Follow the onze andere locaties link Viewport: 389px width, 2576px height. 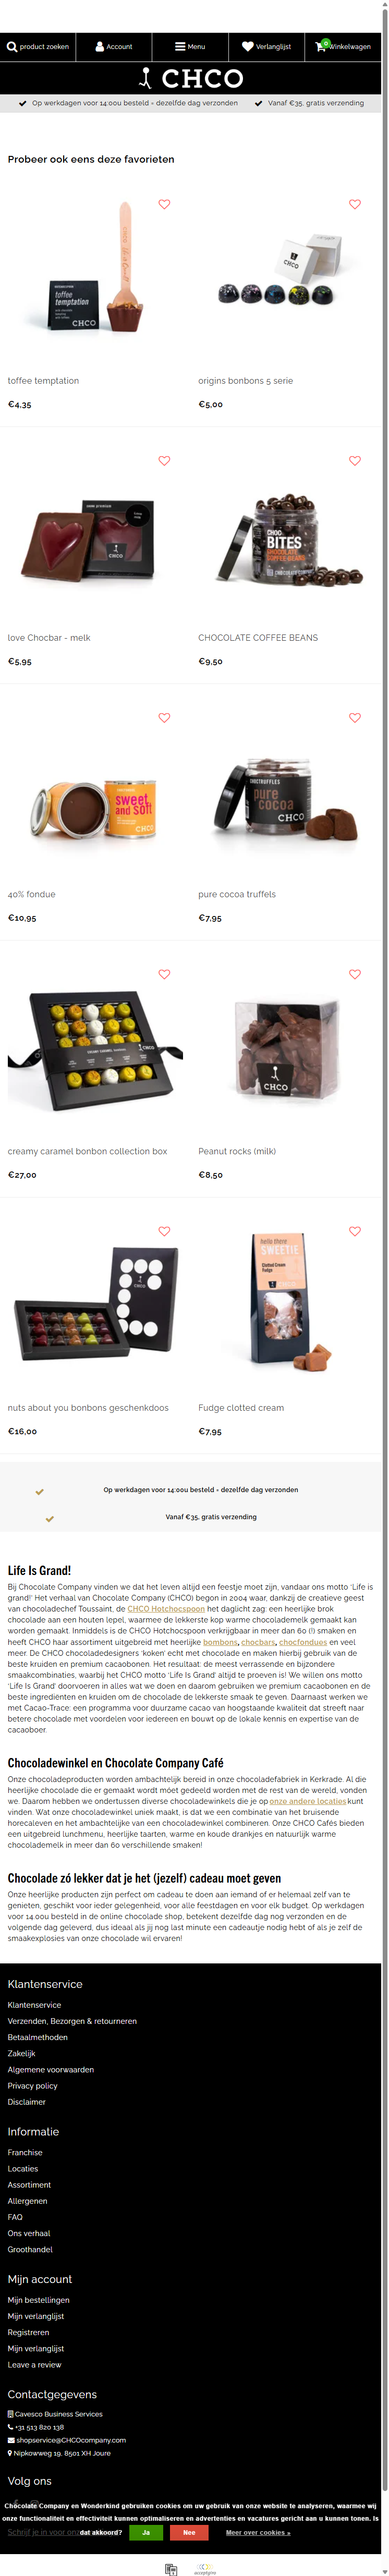coord(307,1801)
